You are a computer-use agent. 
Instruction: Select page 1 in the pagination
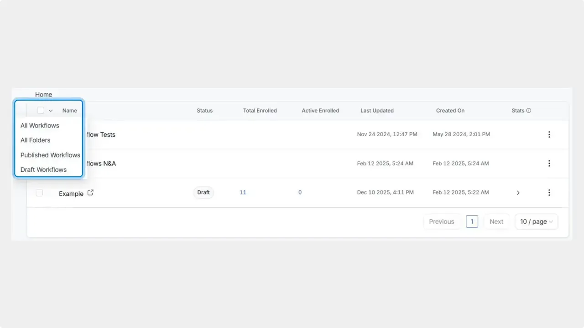[472, 221]
